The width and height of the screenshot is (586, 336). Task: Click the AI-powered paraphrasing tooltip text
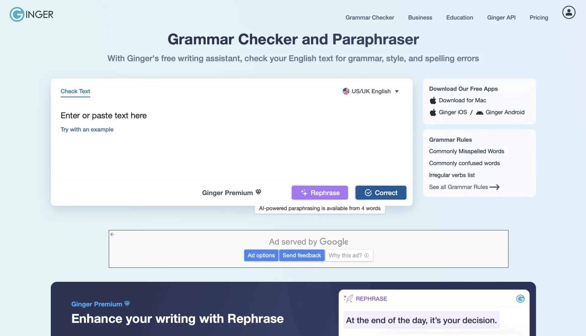(320, 208)
